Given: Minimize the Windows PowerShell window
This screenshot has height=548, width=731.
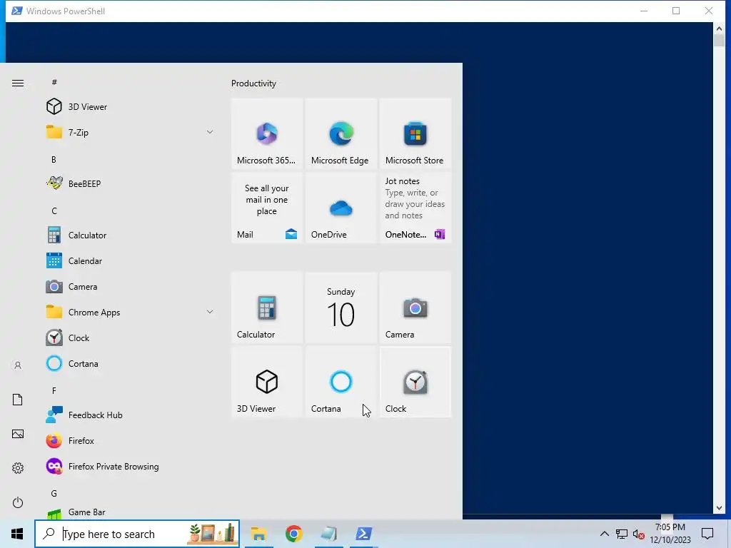Looking at the screenshot, I should point(644,11).
